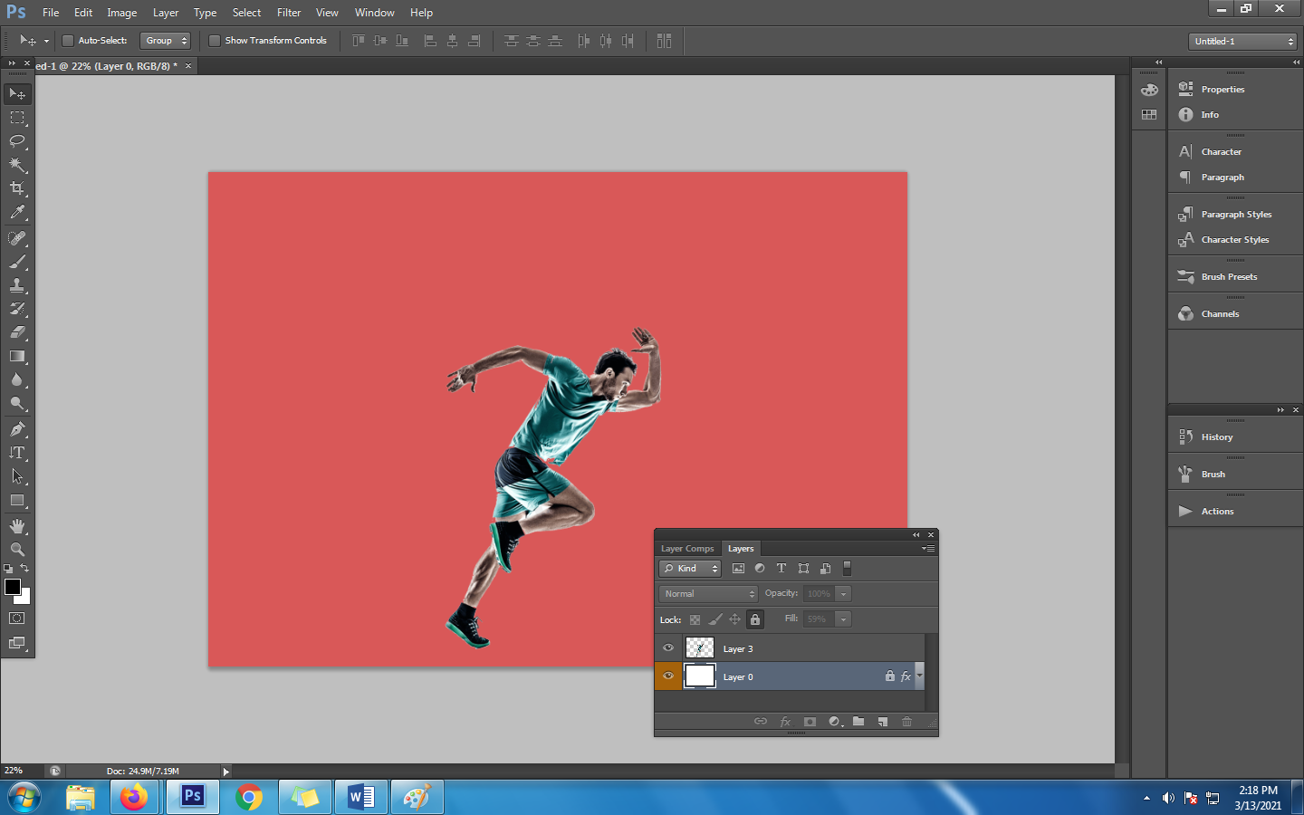Select the Pen tool
This screenshot has height=815, width=1304.
click(x=17, y=429)
